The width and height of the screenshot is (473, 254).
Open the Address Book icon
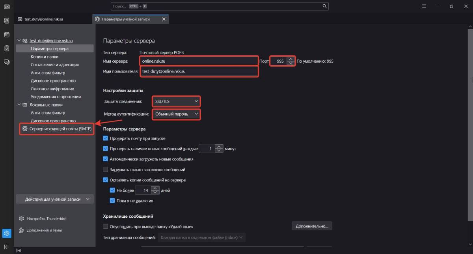7,21
